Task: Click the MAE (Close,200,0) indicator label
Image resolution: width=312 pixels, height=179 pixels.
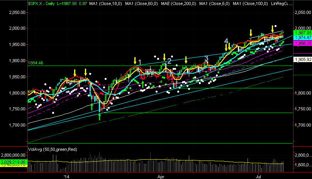Action: (x=178, y=3)
